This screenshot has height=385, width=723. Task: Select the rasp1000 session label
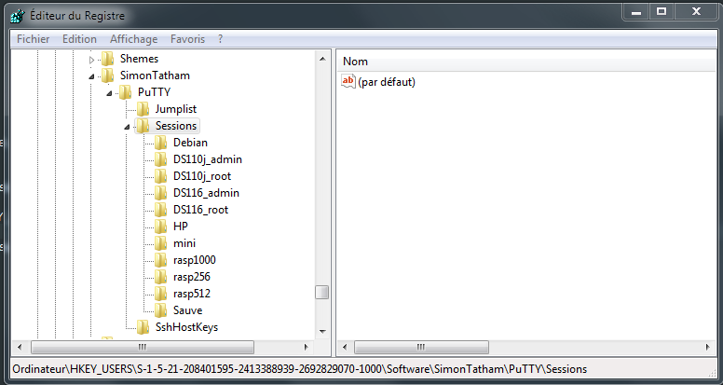(x=195, y=260)
